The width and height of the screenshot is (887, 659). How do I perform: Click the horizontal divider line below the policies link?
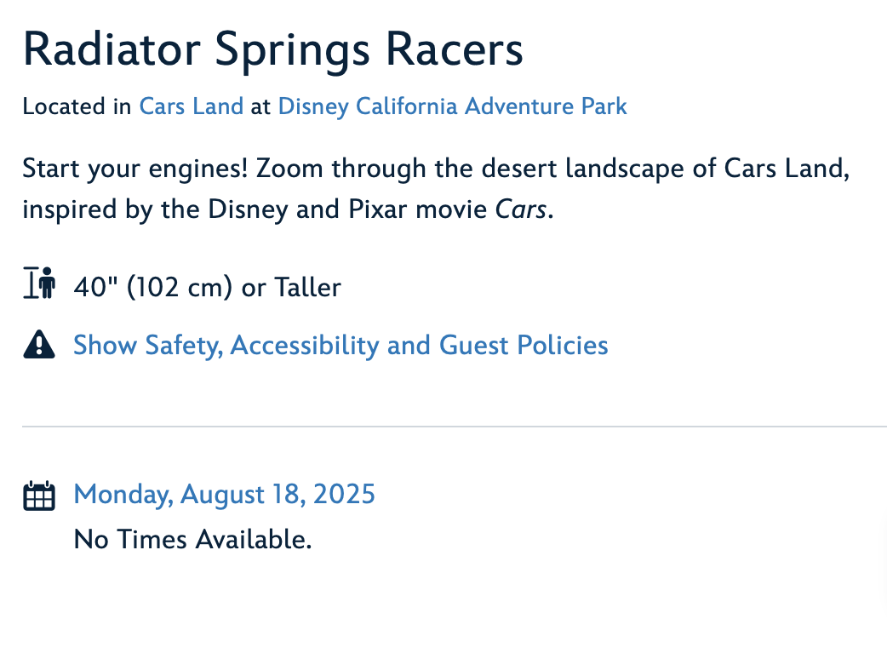click(x=455, y=426)
